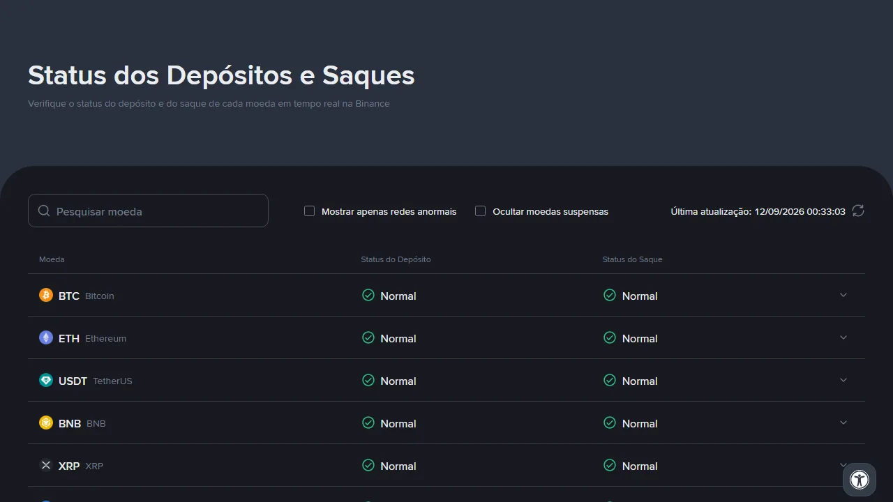Click the 'Ethereum' coin name
The height and width of the screenshot is (502, 893).
pos(106,338)
